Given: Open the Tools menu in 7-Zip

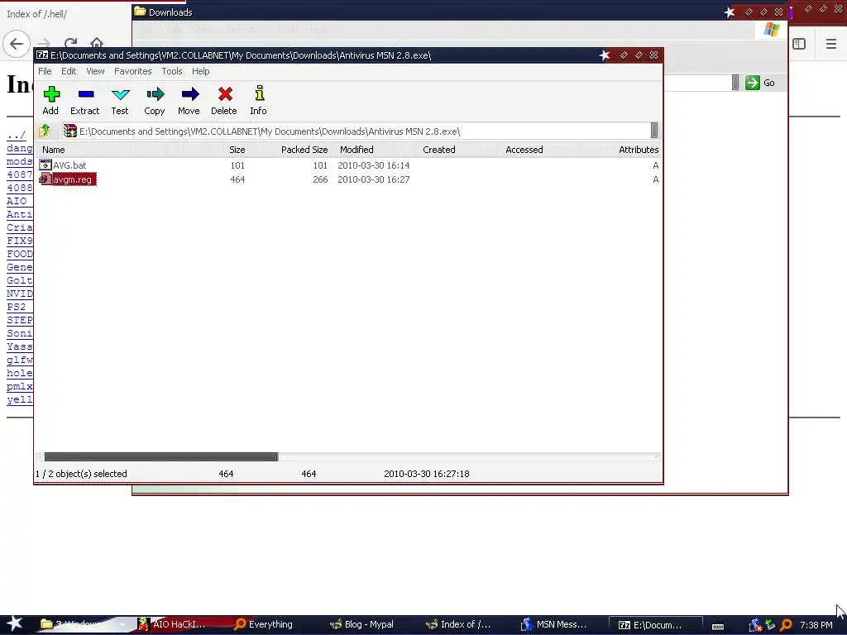Looking at the screenshot, I should (x=172, y=71).
